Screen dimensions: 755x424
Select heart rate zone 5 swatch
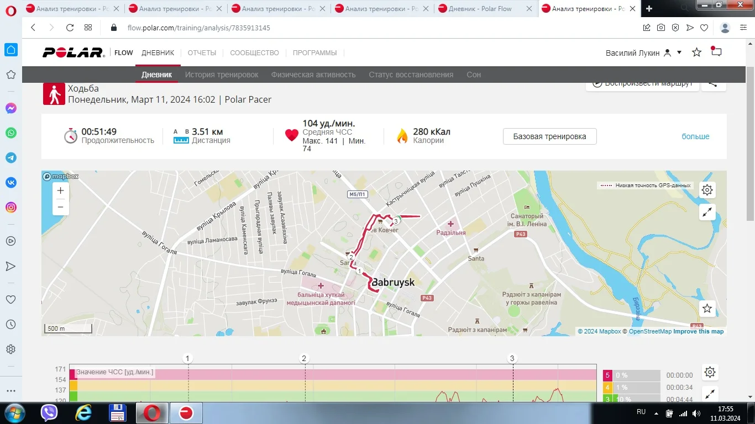click(x=607, y=375)
